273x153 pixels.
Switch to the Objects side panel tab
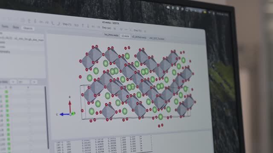click(x=28, y=28)
